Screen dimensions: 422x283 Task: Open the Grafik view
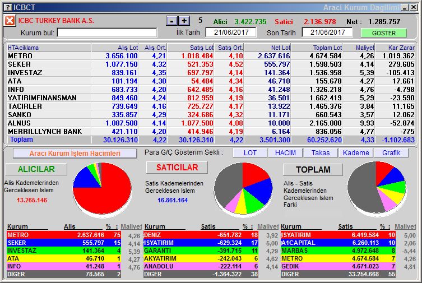click(391, 153)
